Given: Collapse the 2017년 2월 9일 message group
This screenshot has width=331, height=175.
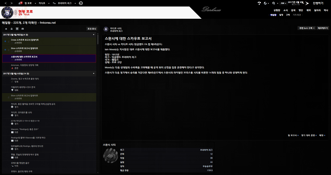Looking at the screenshot, I should tap(93, 35).
